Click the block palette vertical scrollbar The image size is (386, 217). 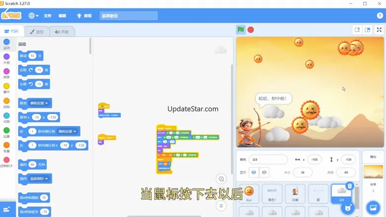[90, 46]
